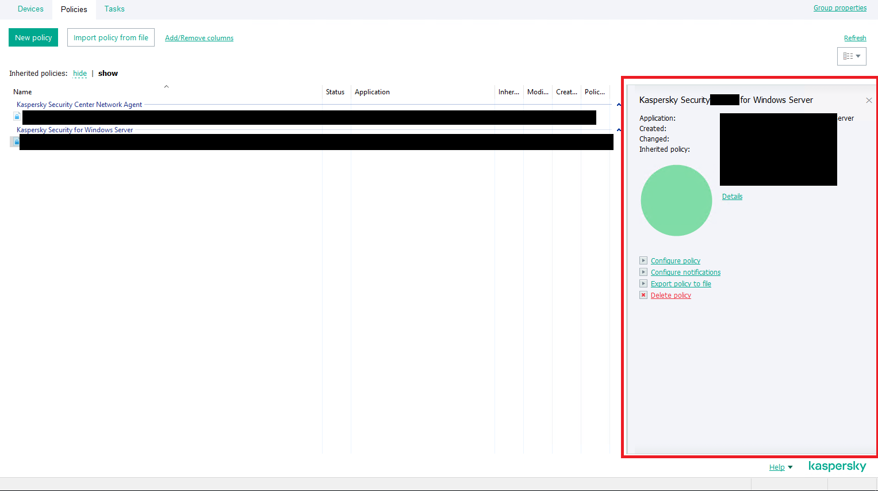Switch to the Policies tab
This screenshot has width=878, height=491.
pyautogui.click(x=74, y=9)
